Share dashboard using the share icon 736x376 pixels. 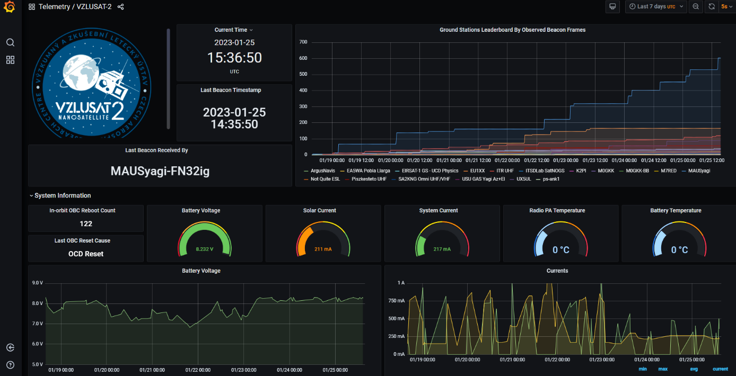[120, 7]
